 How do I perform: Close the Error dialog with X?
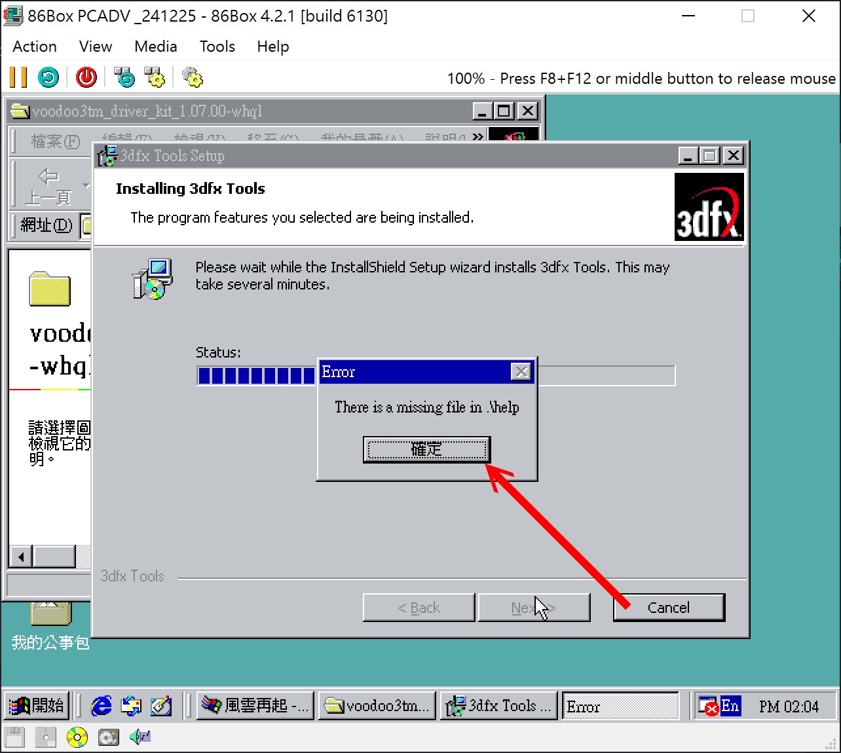521,372
